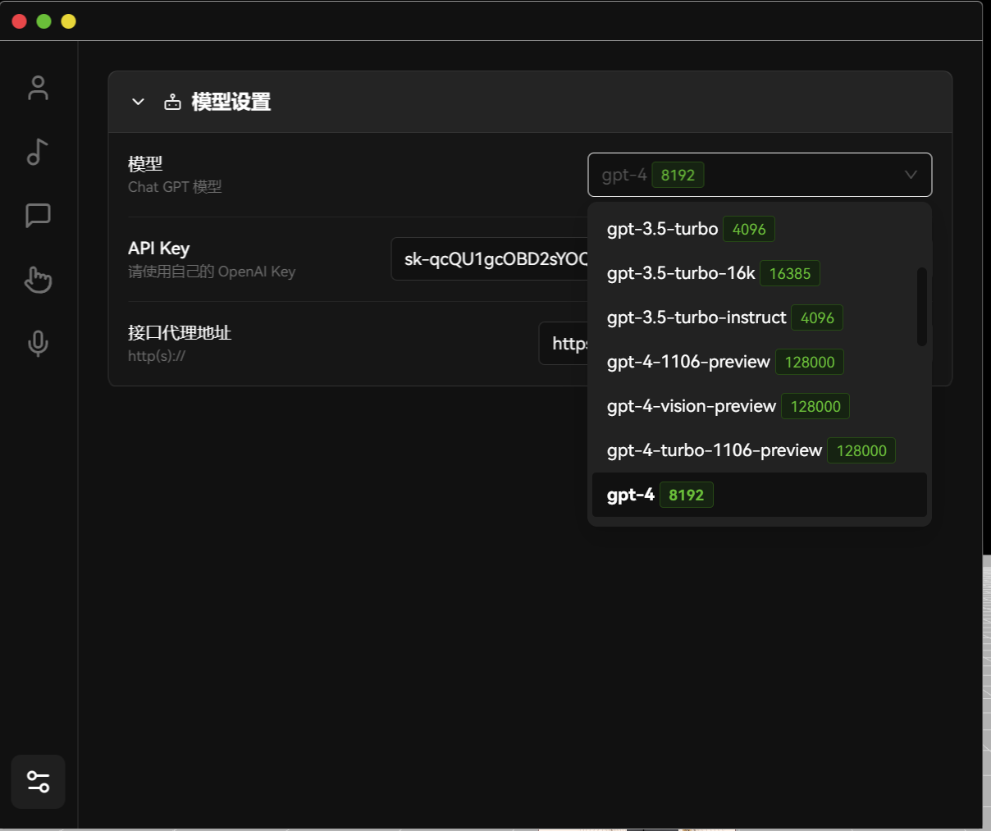Open the sliders settings icon

coord(38,782)
